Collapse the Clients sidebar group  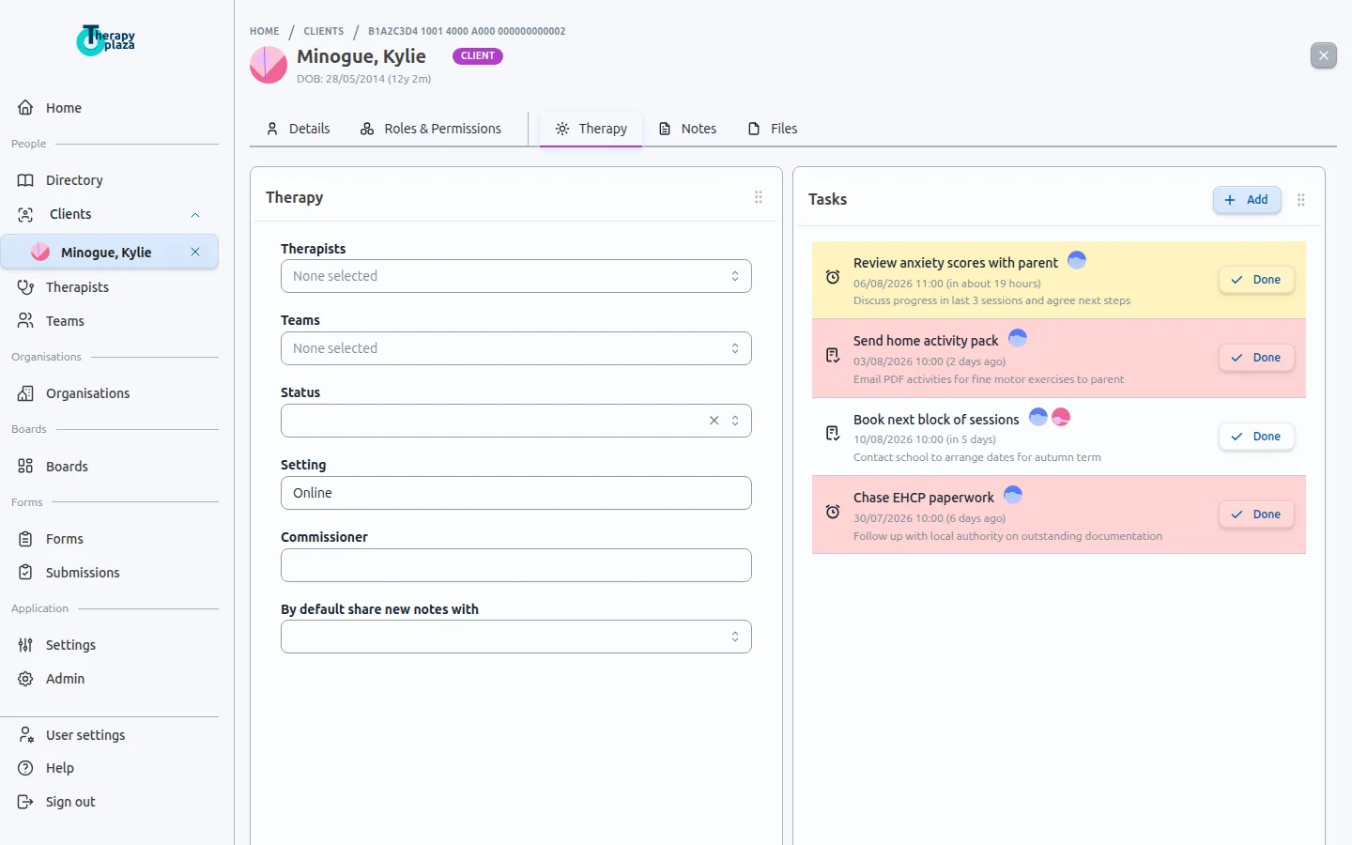[195, 215]
